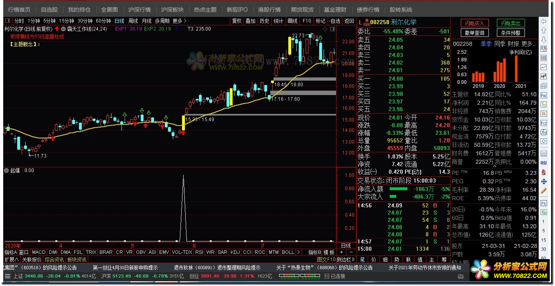Screen dimensions: 555x286
Task: Click the 撤单查询 button
Action: click(x=475, y=33)
